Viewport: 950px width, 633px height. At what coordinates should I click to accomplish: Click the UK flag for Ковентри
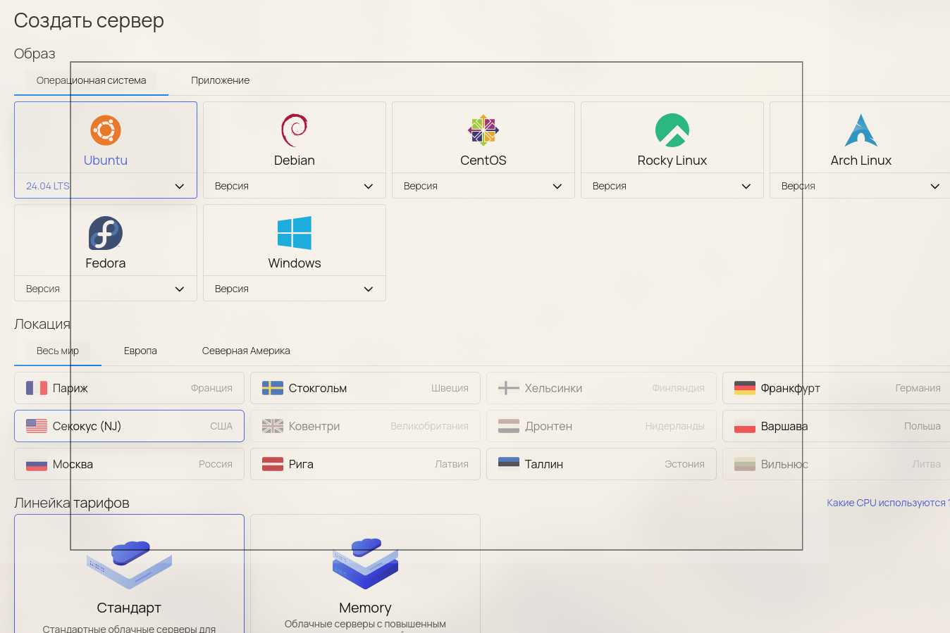tap(273, 426)
